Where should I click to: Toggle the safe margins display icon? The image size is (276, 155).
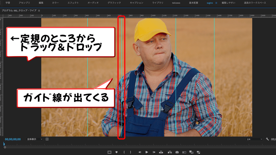(x=109, y=152)
